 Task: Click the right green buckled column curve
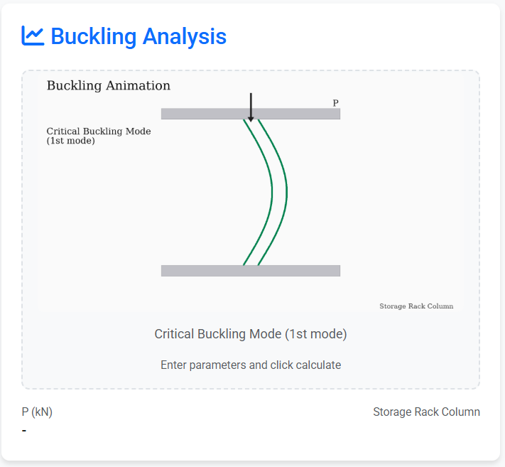286,192
